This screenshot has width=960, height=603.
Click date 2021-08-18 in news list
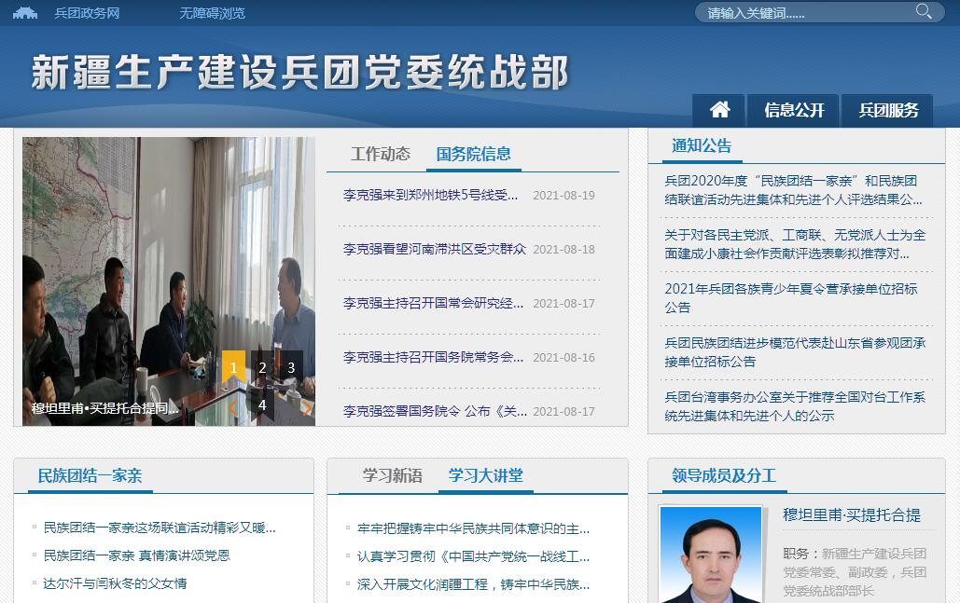pyautogui.click(x=563, y=249)
